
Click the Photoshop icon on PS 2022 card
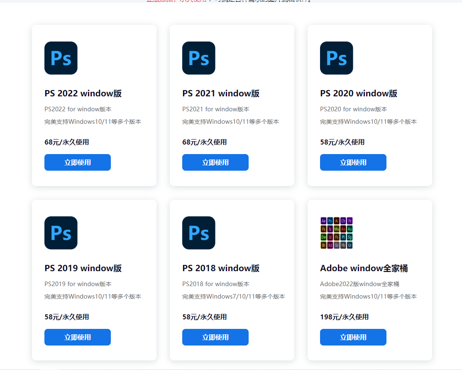(x=61, y=58)
